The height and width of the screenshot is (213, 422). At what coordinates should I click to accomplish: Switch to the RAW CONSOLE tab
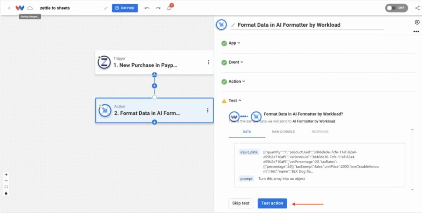pyautogui.click(x=284, y=132)
